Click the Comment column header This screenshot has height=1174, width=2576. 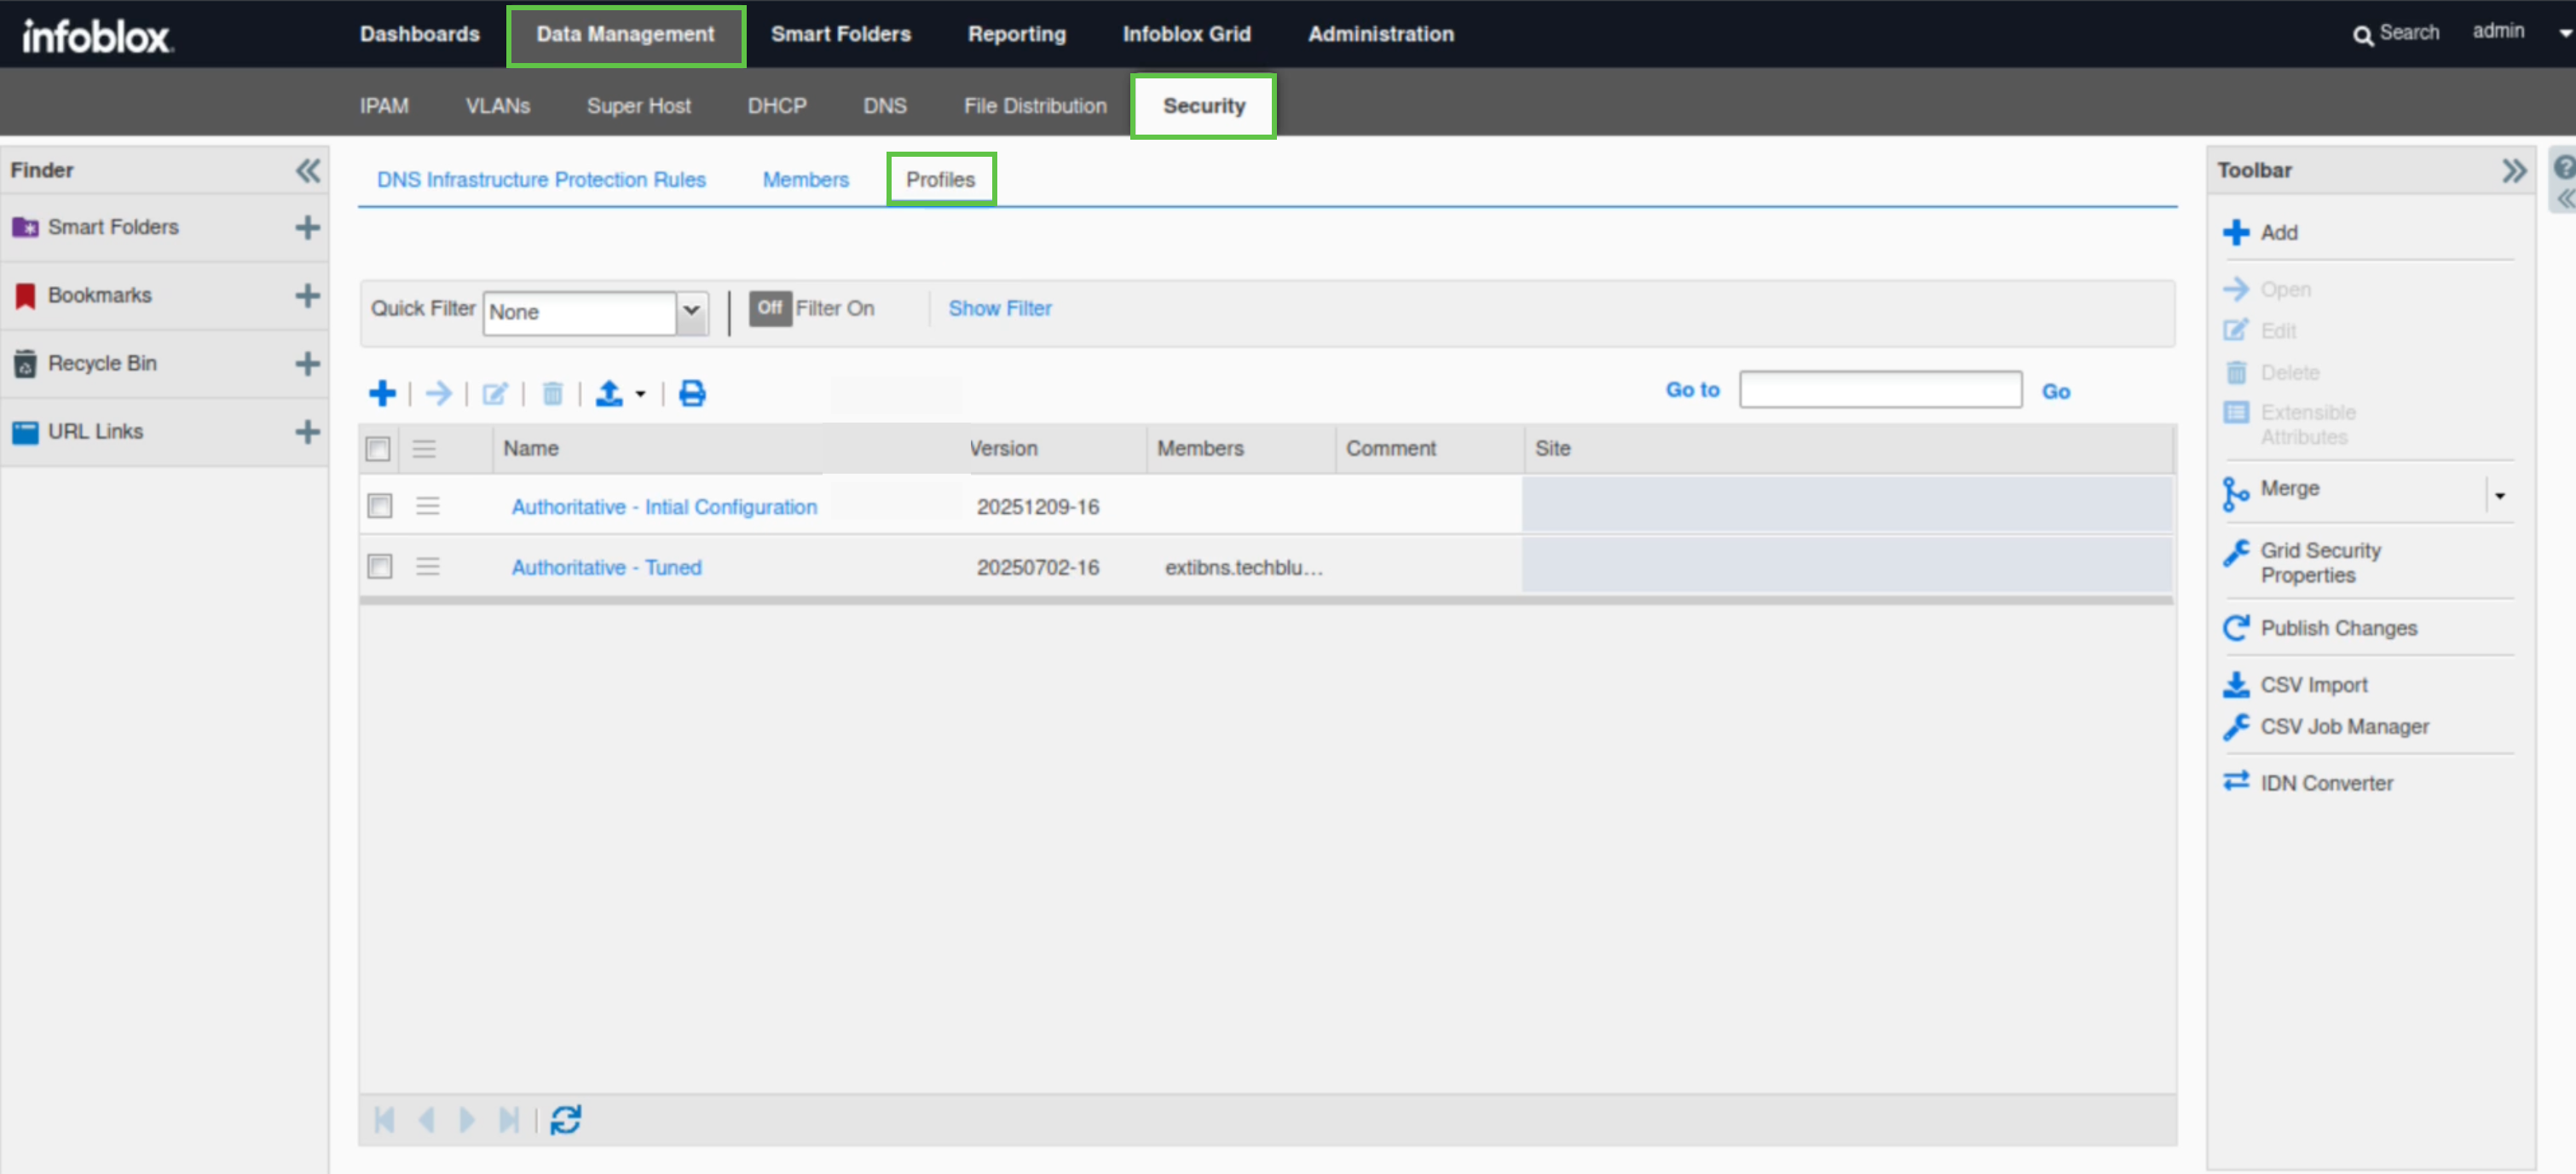tap(1391, 449)
